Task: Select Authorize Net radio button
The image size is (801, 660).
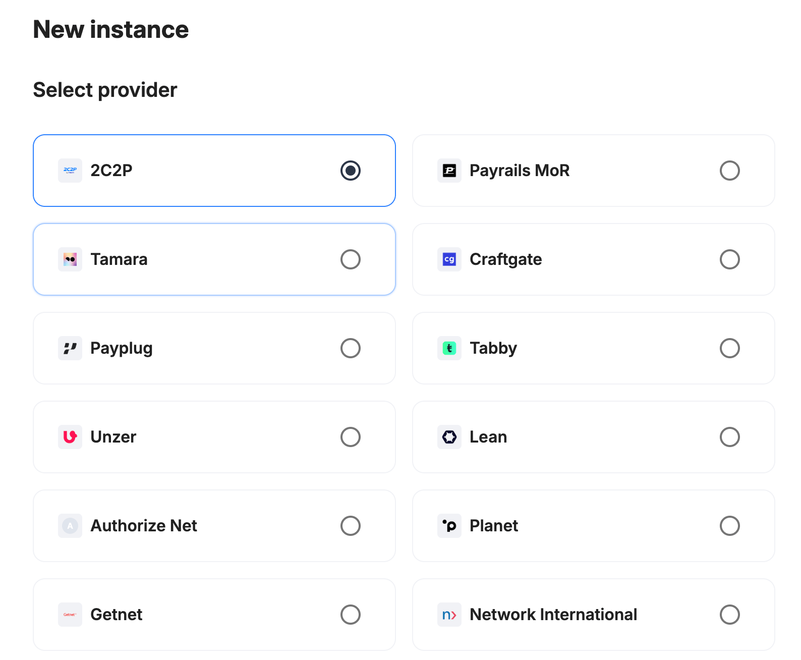Action: [x=351, y=526]
